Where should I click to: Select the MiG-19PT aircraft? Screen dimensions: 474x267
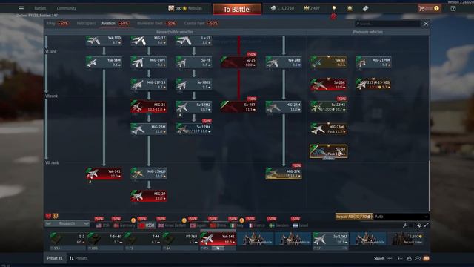coord(149,62)
